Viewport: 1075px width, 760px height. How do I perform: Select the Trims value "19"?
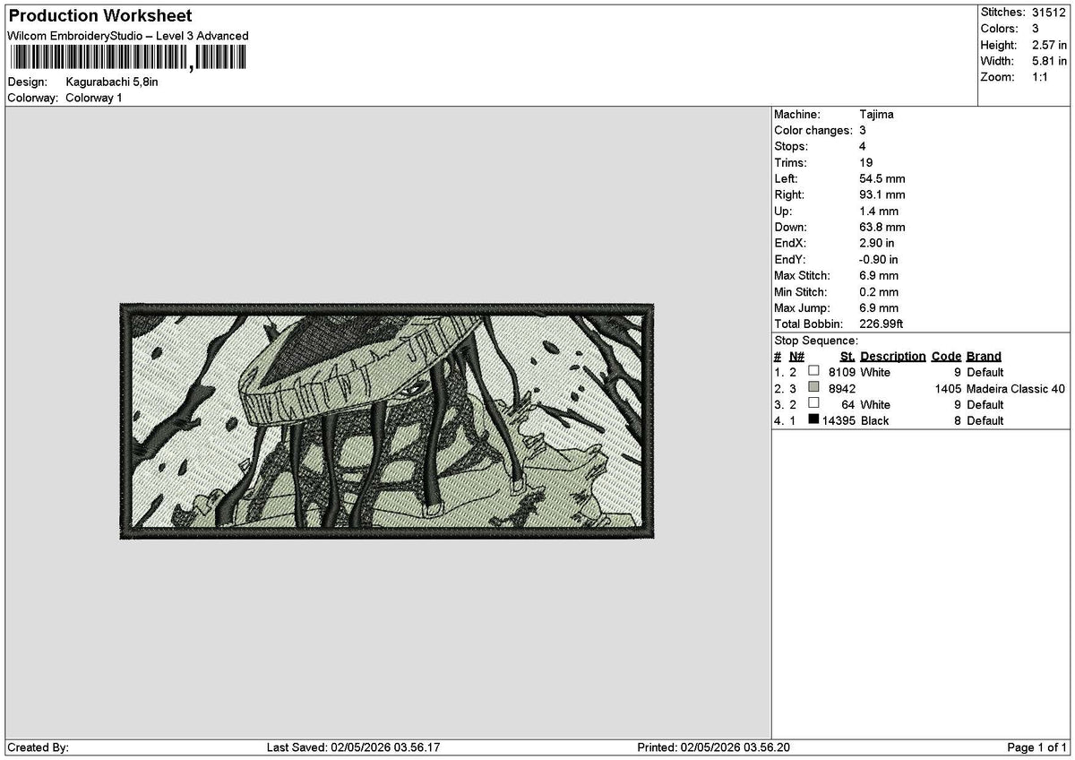(x=865, y=162)
